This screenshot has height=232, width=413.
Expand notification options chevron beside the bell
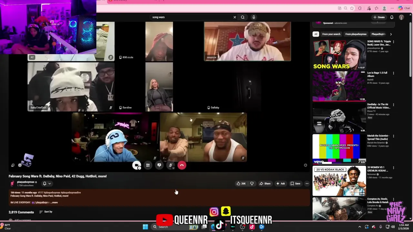49,183
